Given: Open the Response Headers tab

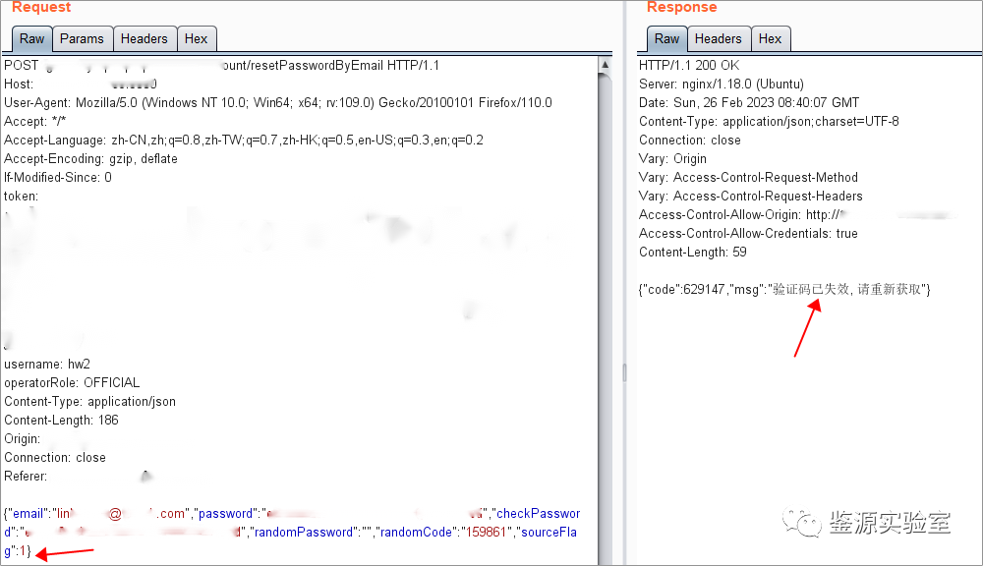Looking at the screenshot, I should click(718, 39).
